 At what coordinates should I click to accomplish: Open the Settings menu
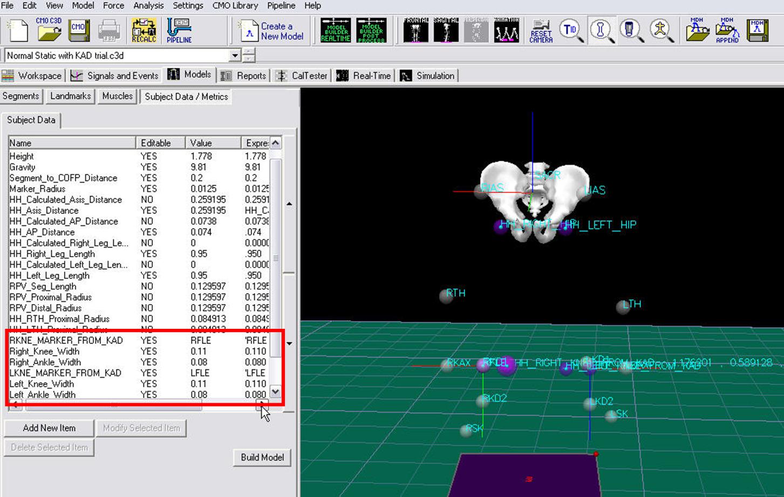[x=188, y=5]
